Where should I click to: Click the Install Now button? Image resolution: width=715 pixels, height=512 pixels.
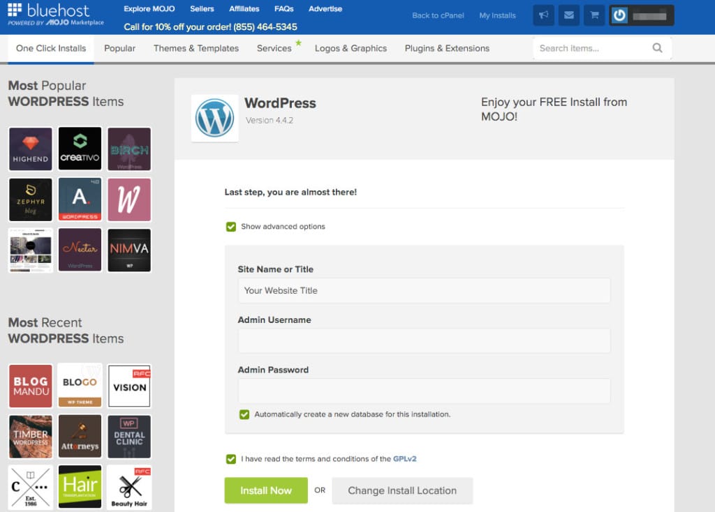tap(266, 490)
